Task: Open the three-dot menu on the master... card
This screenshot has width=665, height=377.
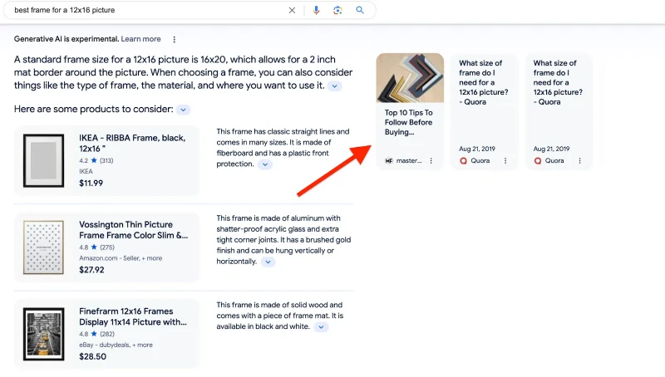Action: click(x=431, y=161)
